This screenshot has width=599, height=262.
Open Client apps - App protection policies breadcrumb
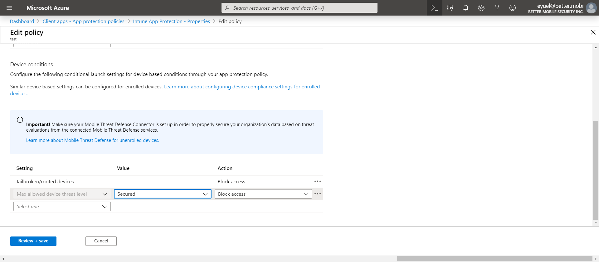83,21
